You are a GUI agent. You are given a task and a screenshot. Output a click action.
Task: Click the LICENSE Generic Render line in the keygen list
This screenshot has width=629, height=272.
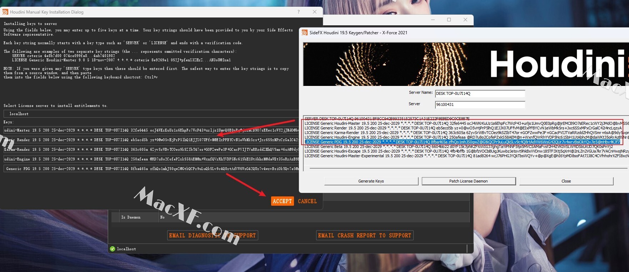(x=463, y=128)
